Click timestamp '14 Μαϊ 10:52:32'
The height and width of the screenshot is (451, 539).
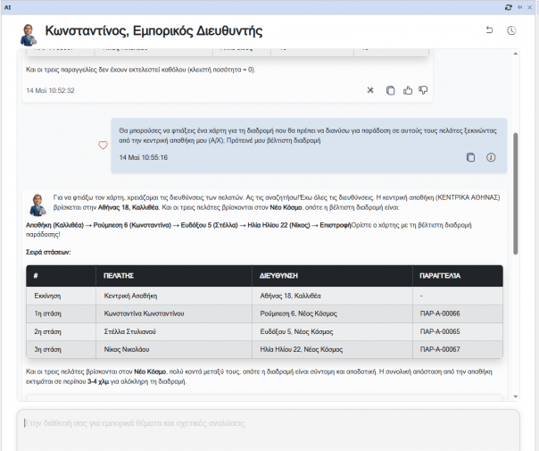coord(50,90)
